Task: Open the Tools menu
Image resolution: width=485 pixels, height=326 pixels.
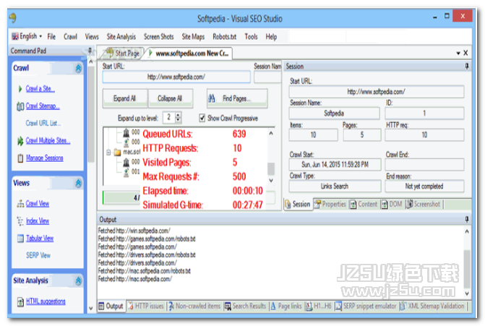Action: [x=251, y=37]
